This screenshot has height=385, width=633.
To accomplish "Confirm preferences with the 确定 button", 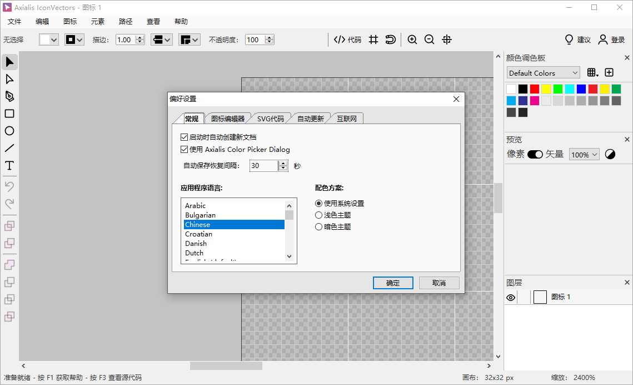I will (393, 283).
